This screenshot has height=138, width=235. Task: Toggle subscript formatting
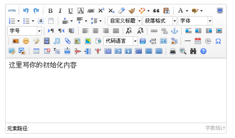click(x=112, y=11)
